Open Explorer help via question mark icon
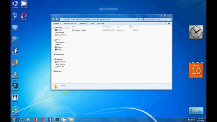 tap(169, 23)
